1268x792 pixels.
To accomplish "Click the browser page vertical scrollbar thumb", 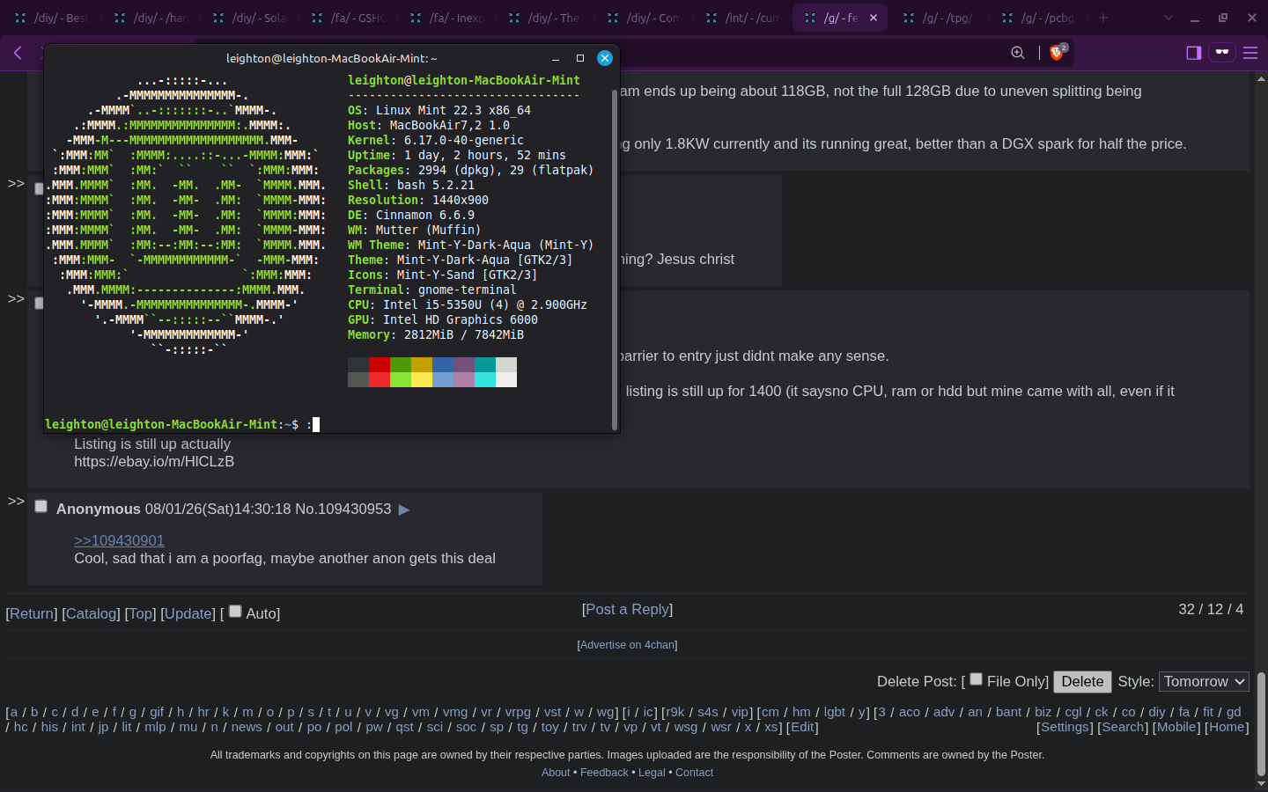I will 1261,723.
